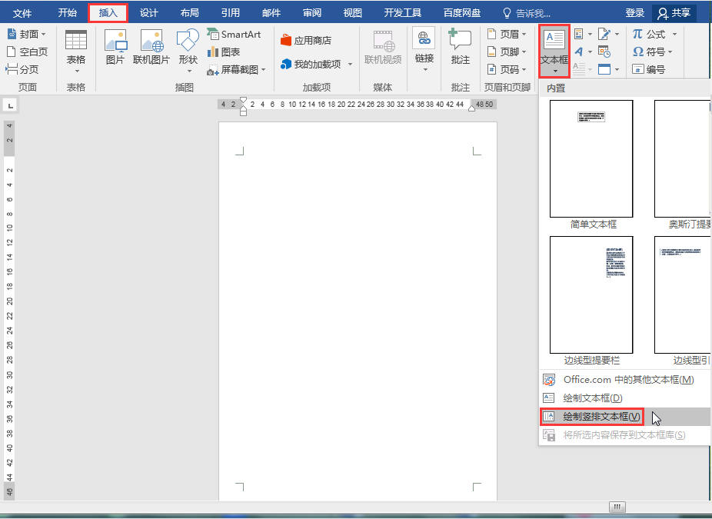Viewport: 712px width, 519px height.
Task: Choose Draw Text Box (绘制文本框)
Action: [x=625, y=398]
